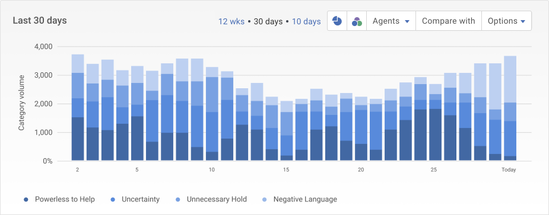Click the 'Last 30 days' heading
Image resolution: width=549 pixels, height=215 pixels.
coord(40,21)
